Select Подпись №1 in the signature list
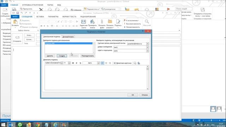 pos(69,43)
